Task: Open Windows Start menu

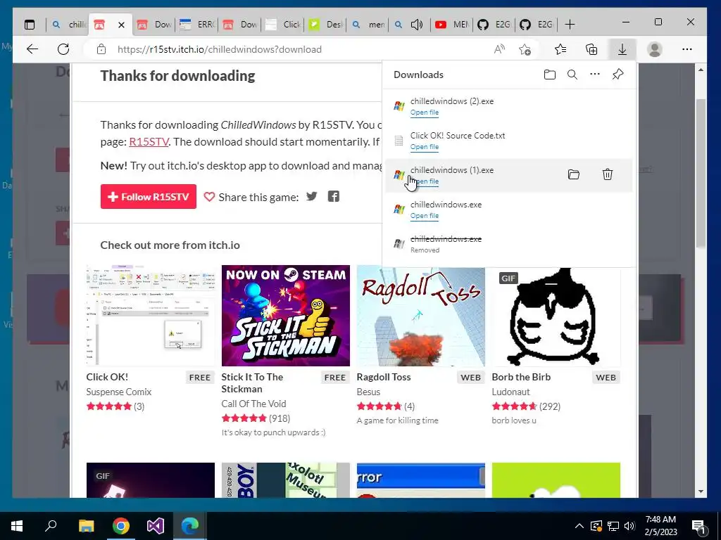Action: pos(17,526)
